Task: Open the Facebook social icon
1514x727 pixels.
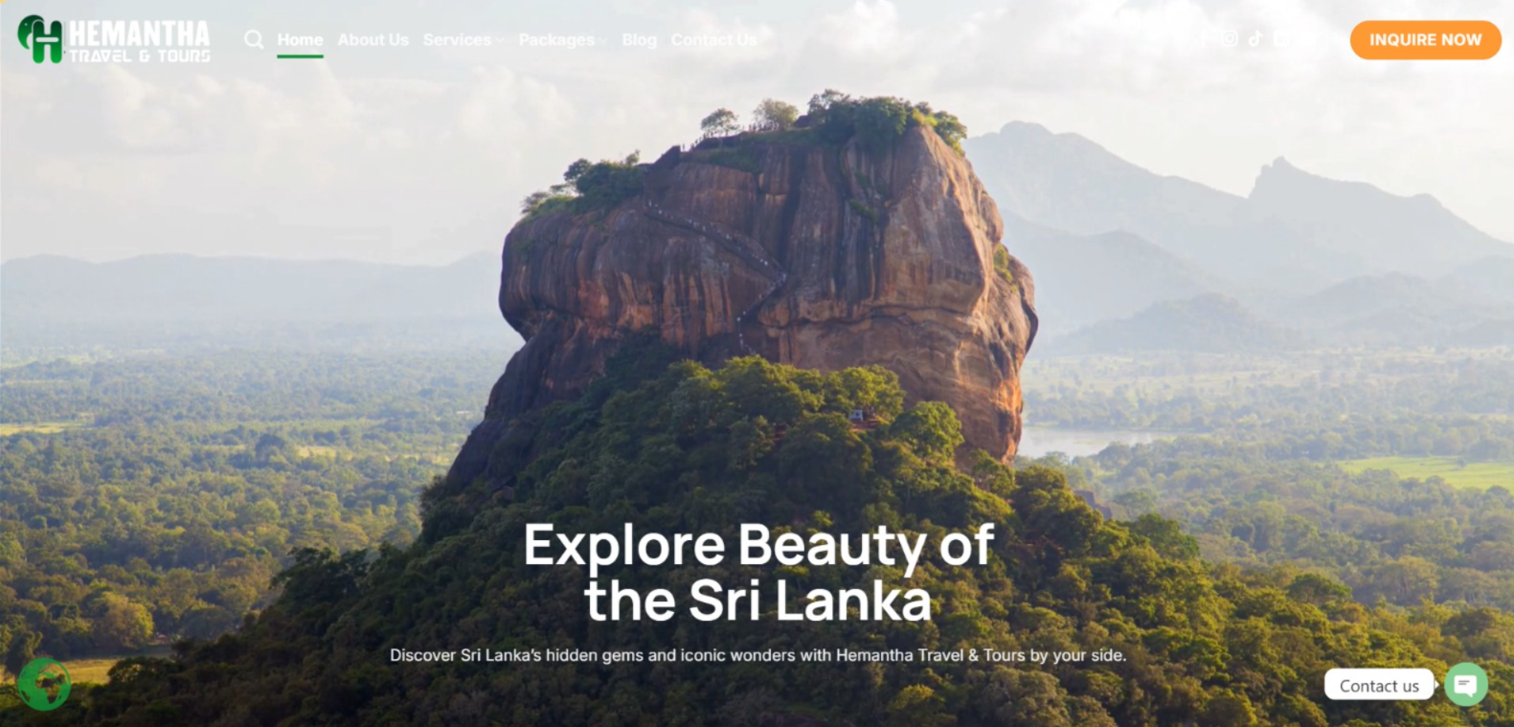Action: tap(1204, 38)
